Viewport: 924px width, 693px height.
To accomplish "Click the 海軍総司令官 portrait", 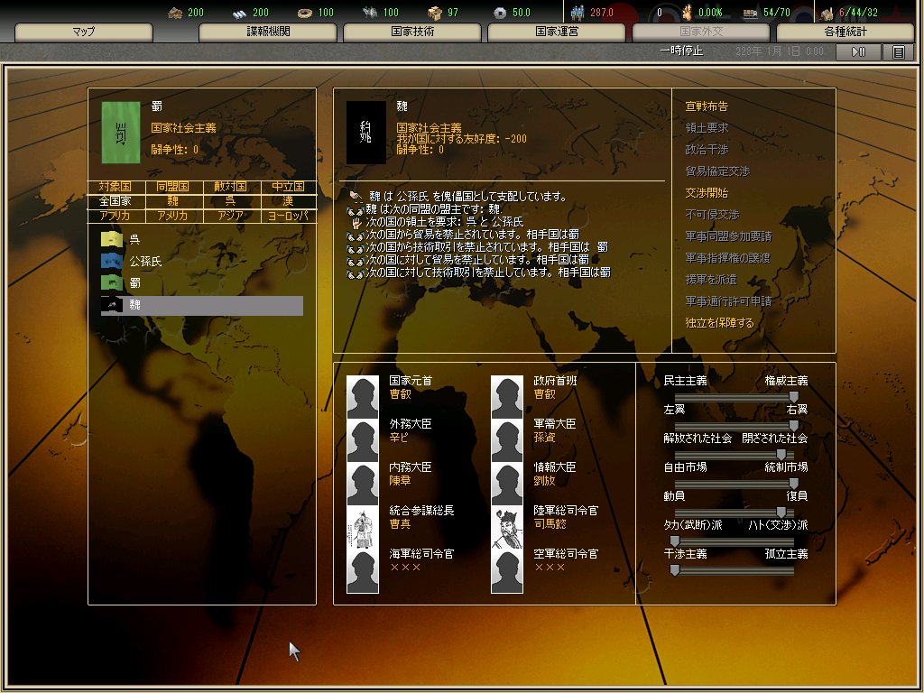I will pos(363,571).
